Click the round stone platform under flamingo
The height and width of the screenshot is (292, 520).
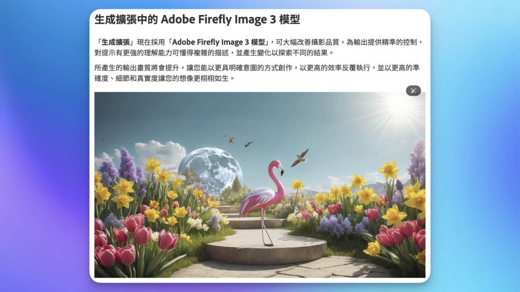tap(266, 247)
